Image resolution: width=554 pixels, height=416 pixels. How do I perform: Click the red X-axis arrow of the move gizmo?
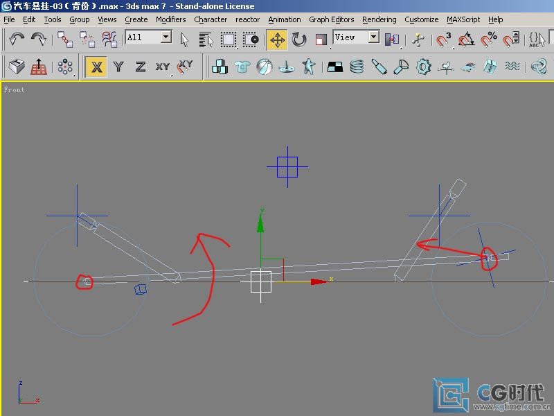319,281
